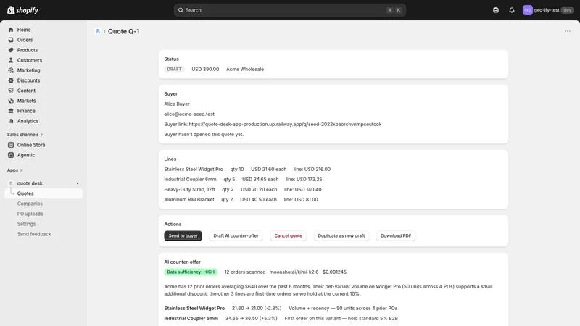
Task: Expand the Sales channels section
Action: 25,135
